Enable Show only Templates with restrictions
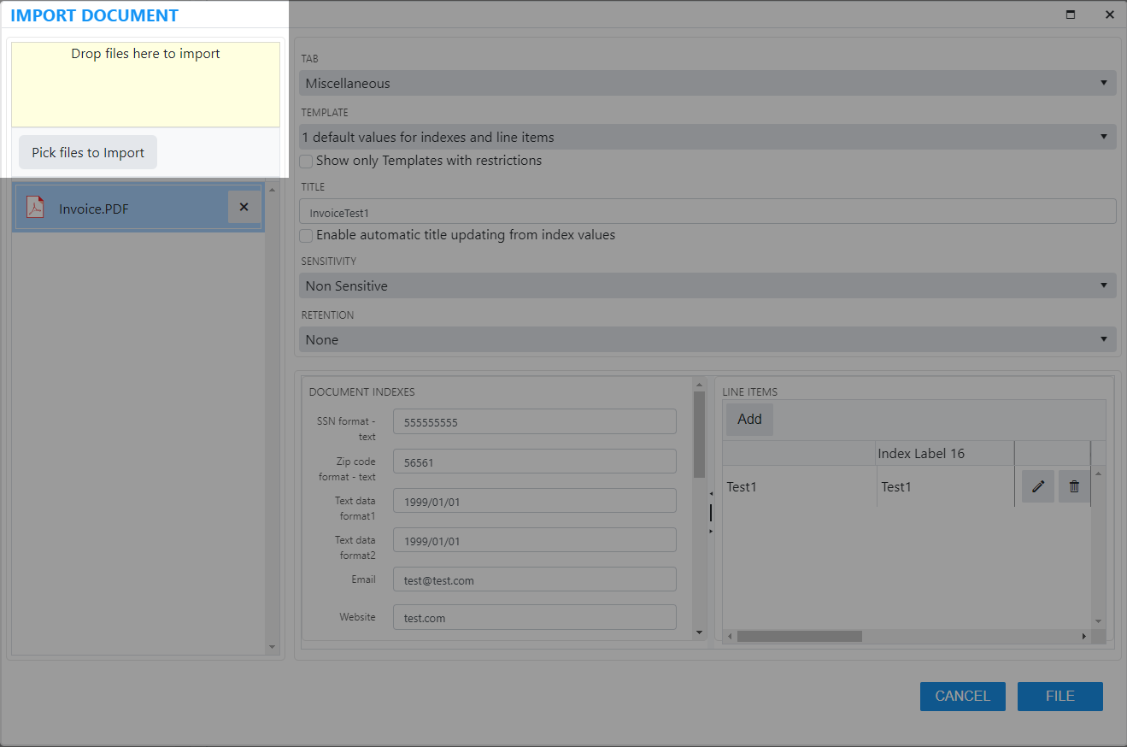 [306, 161]
